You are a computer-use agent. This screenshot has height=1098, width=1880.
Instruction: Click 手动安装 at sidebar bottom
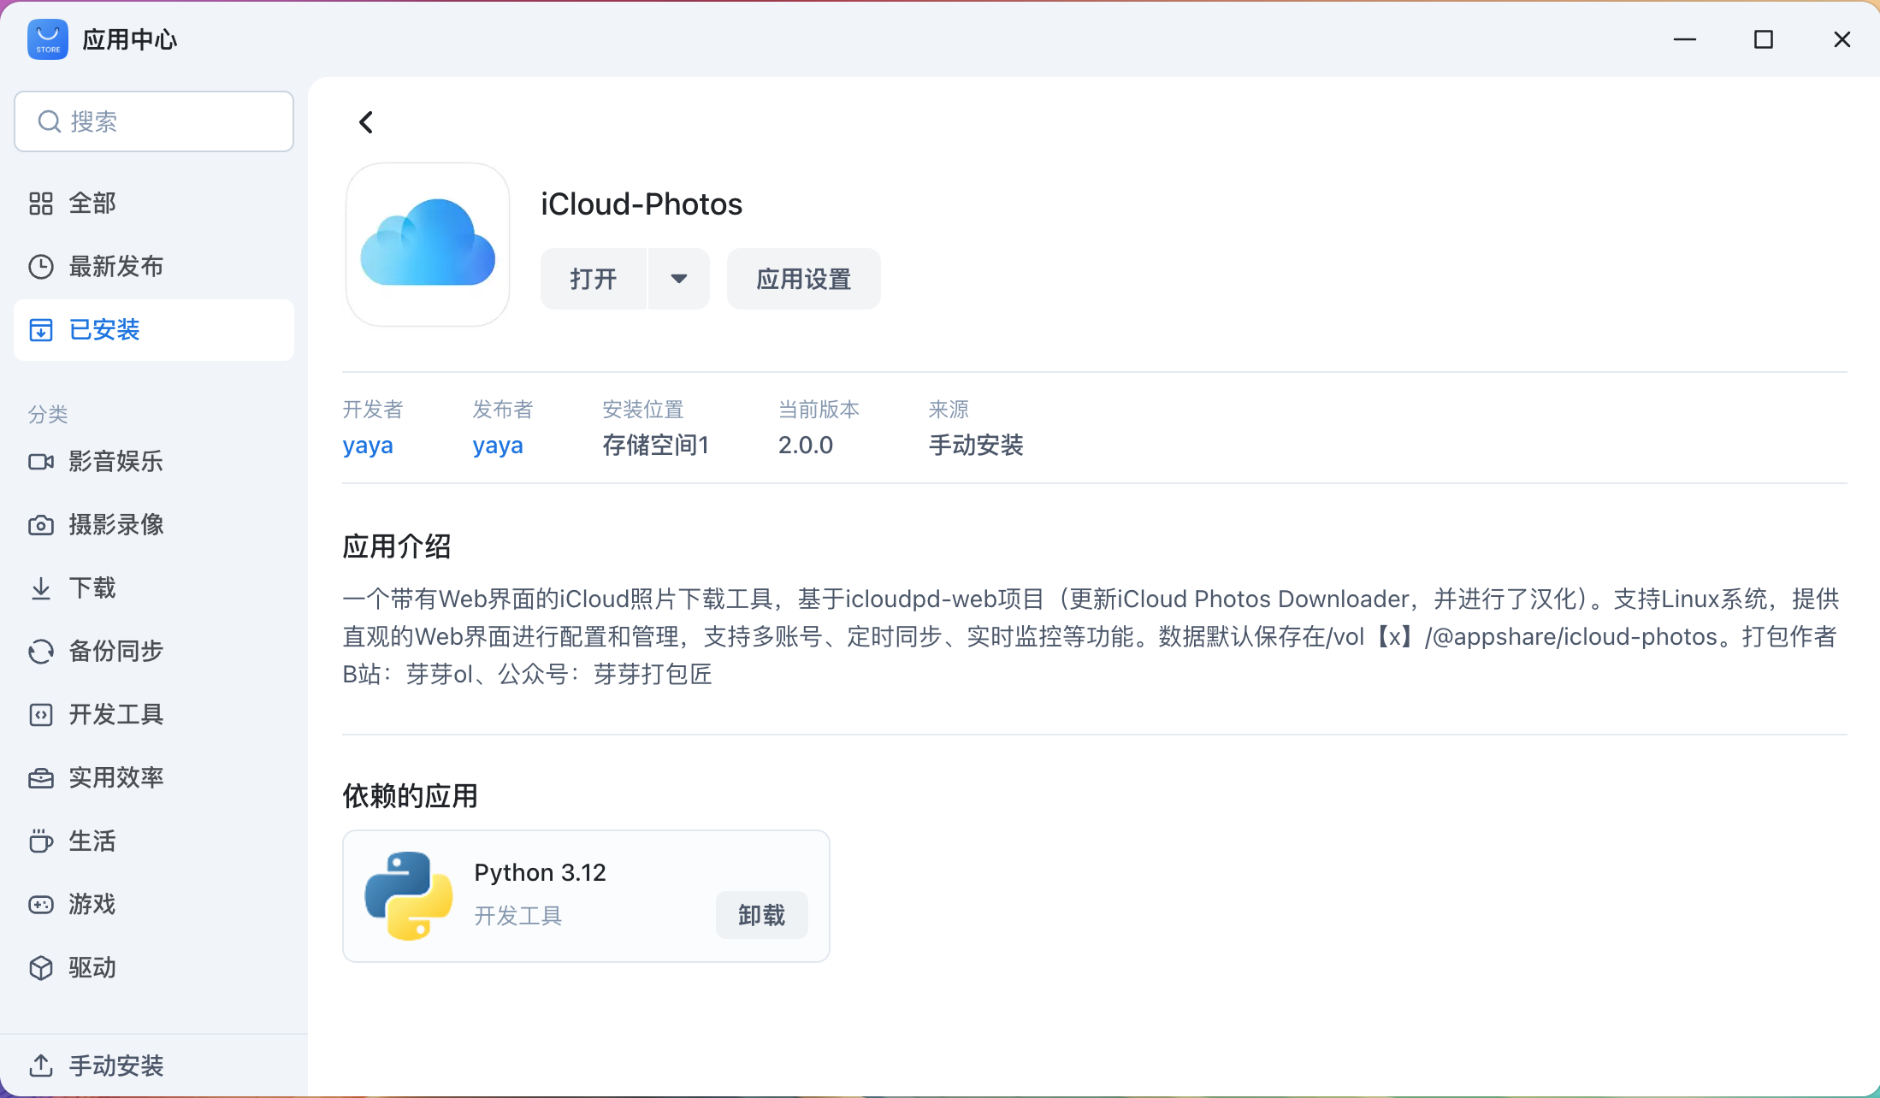click(x=115, y=1066)
